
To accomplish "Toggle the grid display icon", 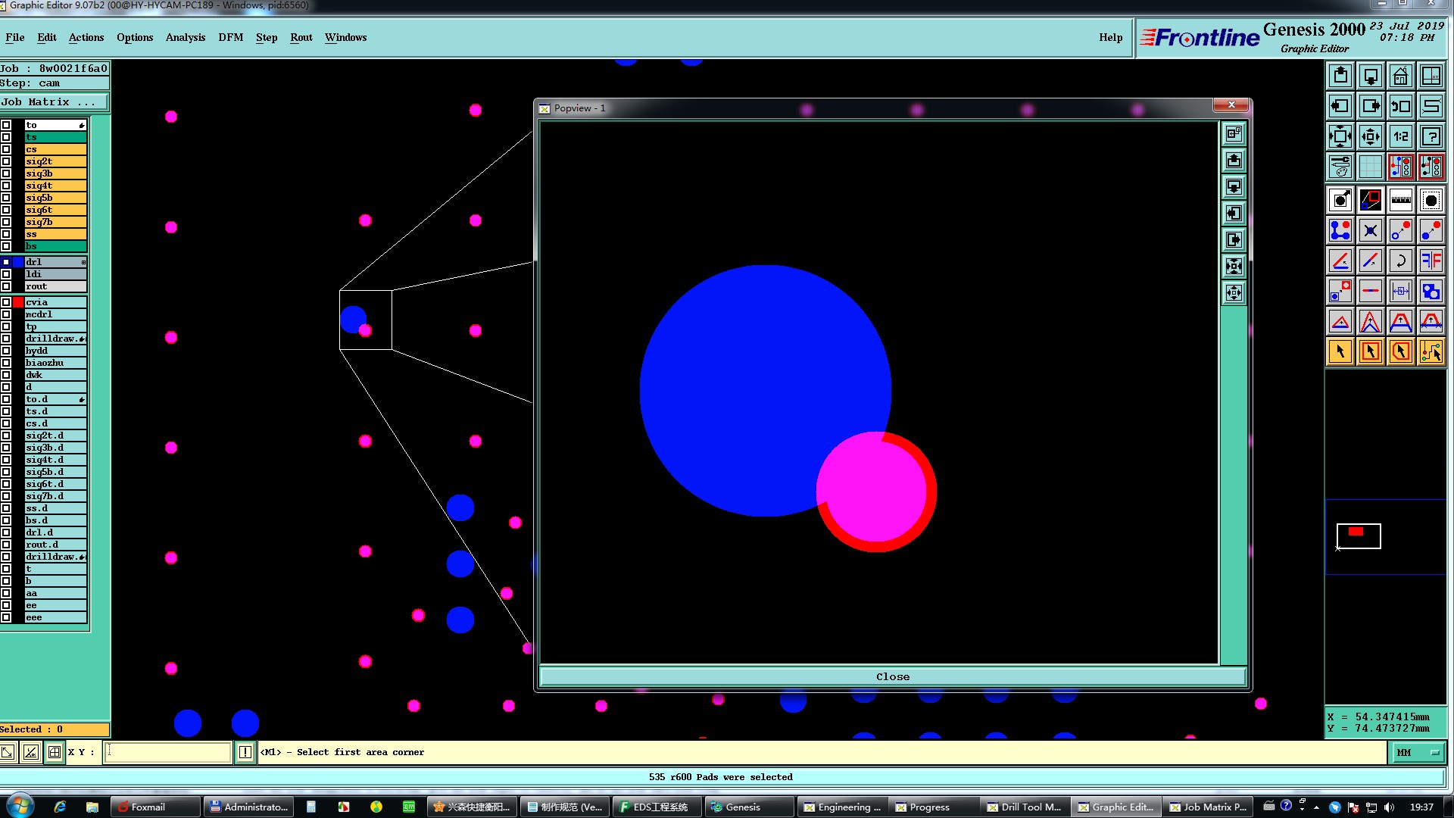I will 1370,167.
